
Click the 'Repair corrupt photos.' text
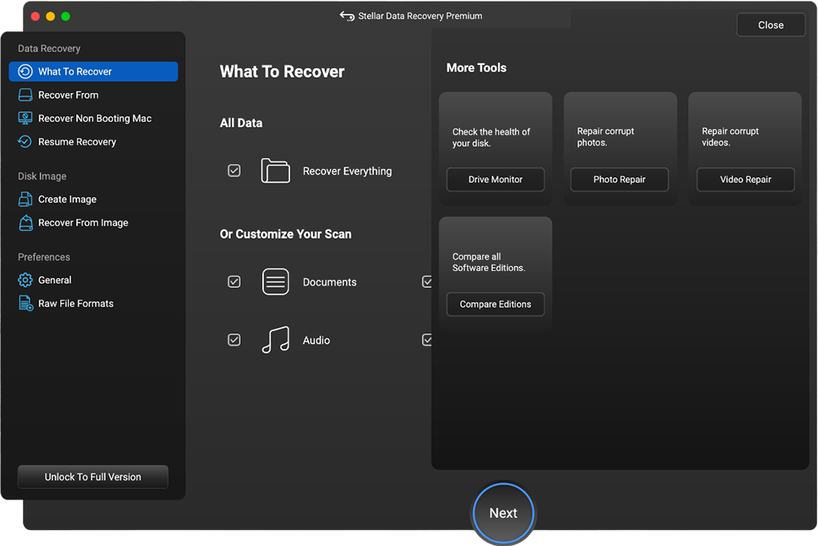click(x=605, y=137)
